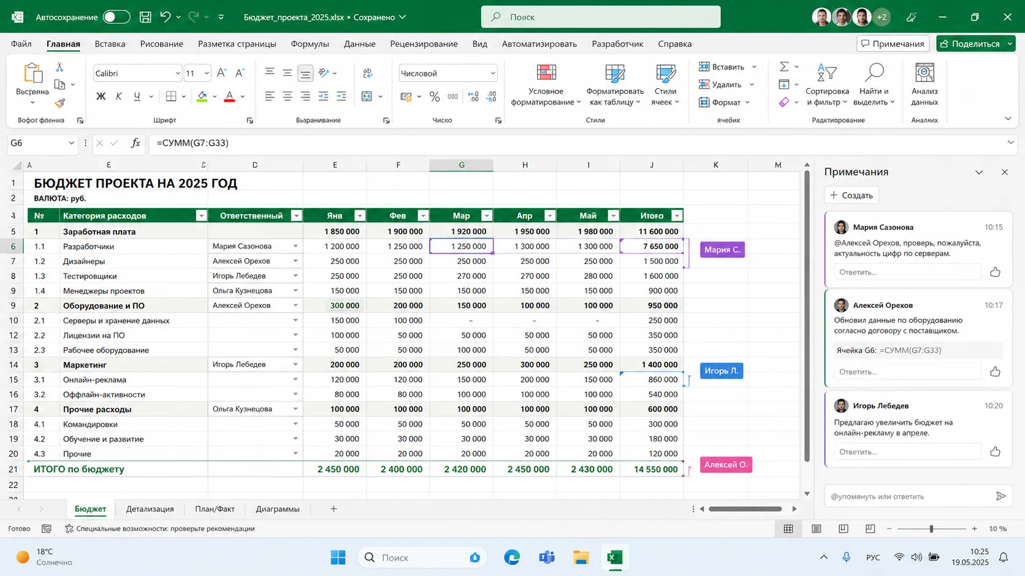
Task: Apply bold with the Ж button
Action: click(x=101, y=96)
